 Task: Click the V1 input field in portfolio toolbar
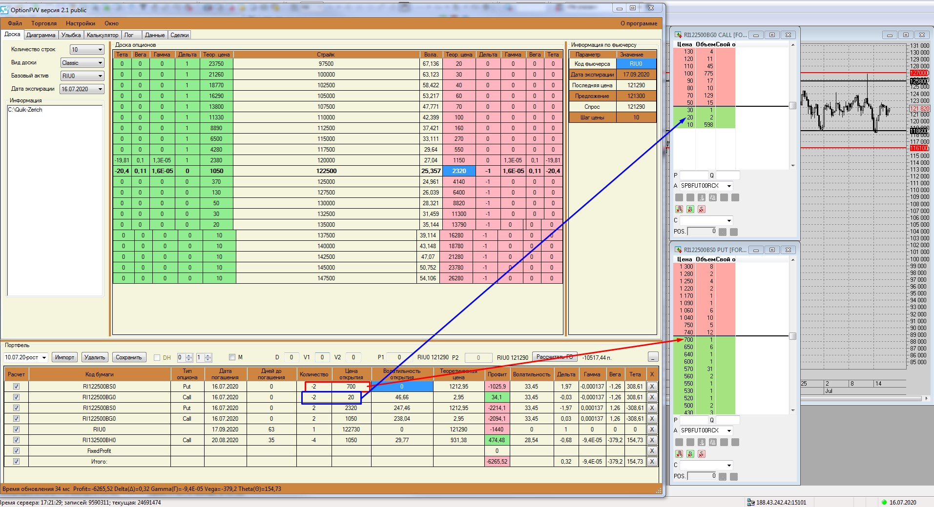pyautogui.click(x=322, y=357)
